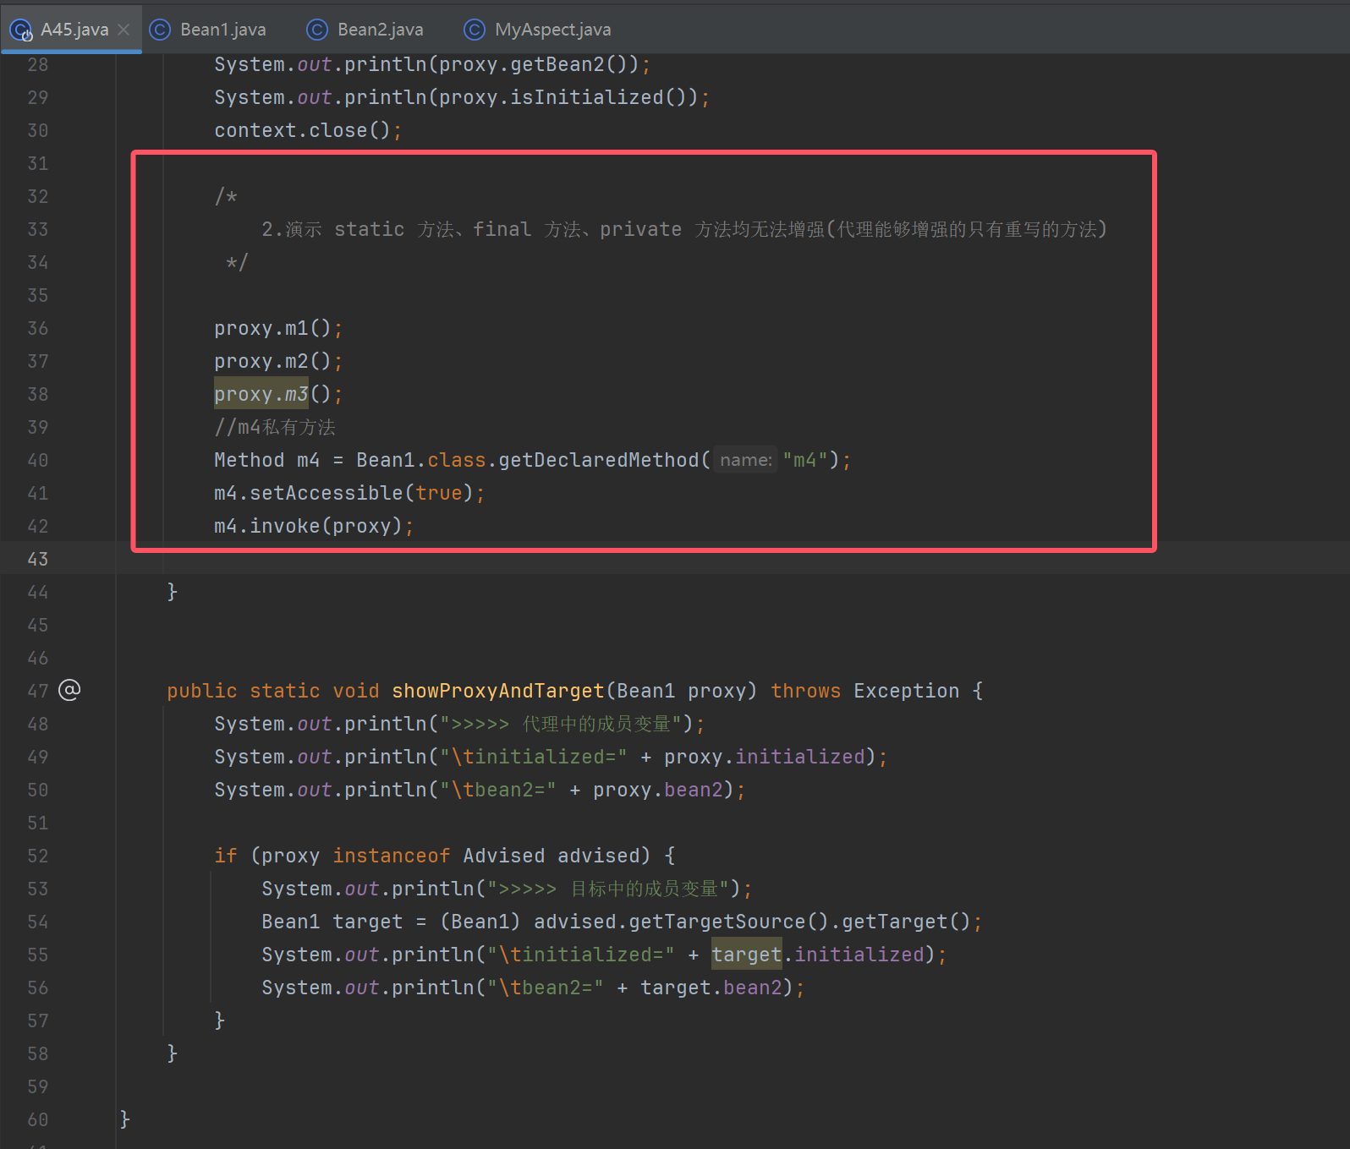
Task: Click the //m4私有方法 comment
Action: (x=275, y=427)
